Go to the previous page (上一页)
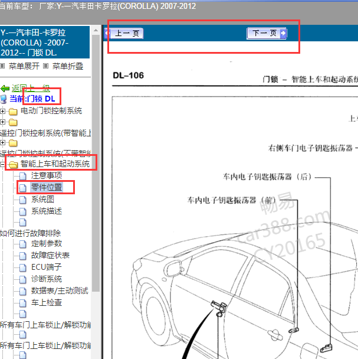The image size is (358, 359). [x=124, y=34]
